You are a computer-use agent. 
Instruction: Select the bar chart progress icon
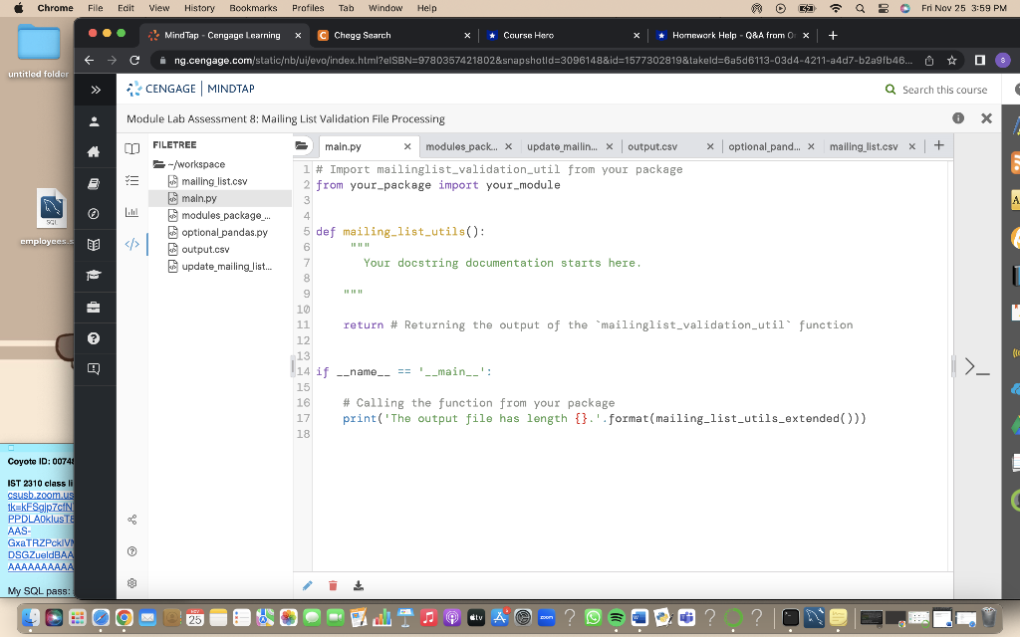(131, 213)
